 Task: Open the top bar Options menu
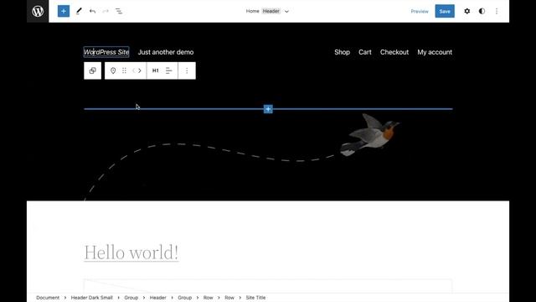[x=497, y=11]
